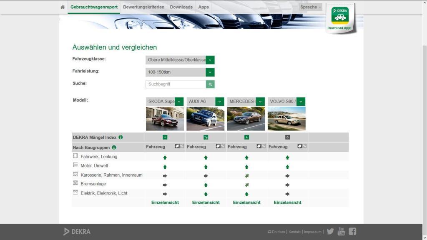Open Einzelansicht for the Mercedes

(247, 202)
